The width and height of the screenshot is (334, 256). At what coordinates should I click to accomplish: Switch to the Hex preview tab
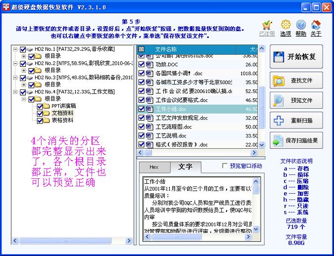[x=155, y=168]
